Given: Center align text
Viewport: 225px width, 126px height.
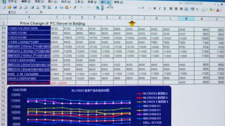Looking at the screenshot, I should click(176, 9).
